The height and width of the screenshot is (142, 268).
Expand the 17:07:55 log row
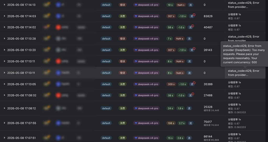4,123
